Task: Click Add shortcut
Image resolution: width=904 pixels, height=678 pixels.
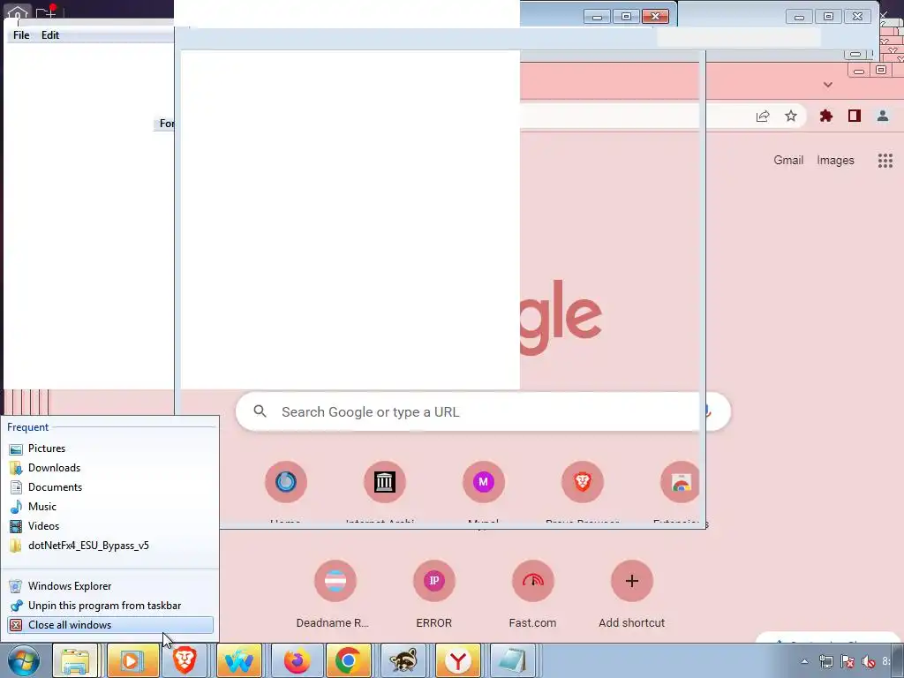Action: click(x=632, y=594)
